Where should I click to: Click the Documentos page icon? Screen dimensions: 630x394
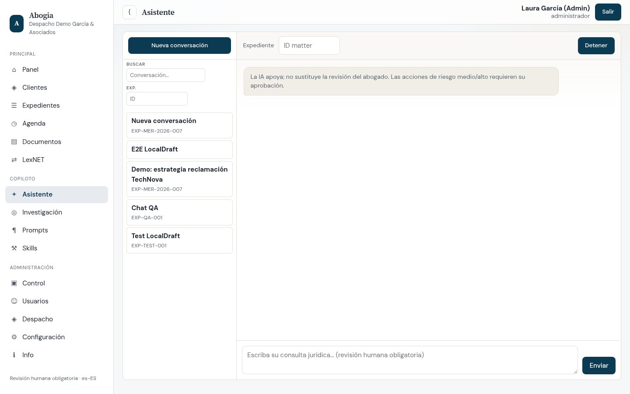coord(14,142)
